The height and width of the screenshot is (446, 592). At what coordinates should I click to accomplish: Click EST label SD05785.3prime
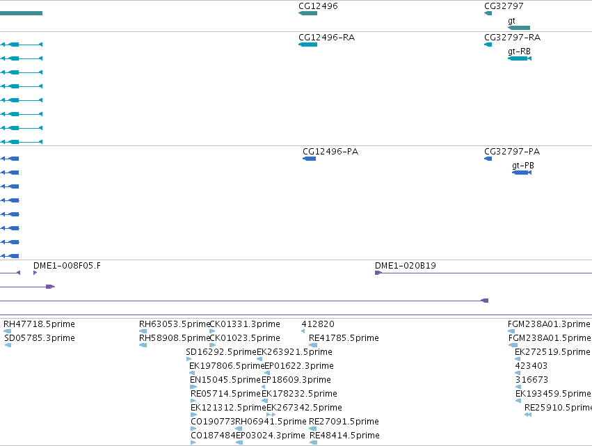click(x=40, y=338)
